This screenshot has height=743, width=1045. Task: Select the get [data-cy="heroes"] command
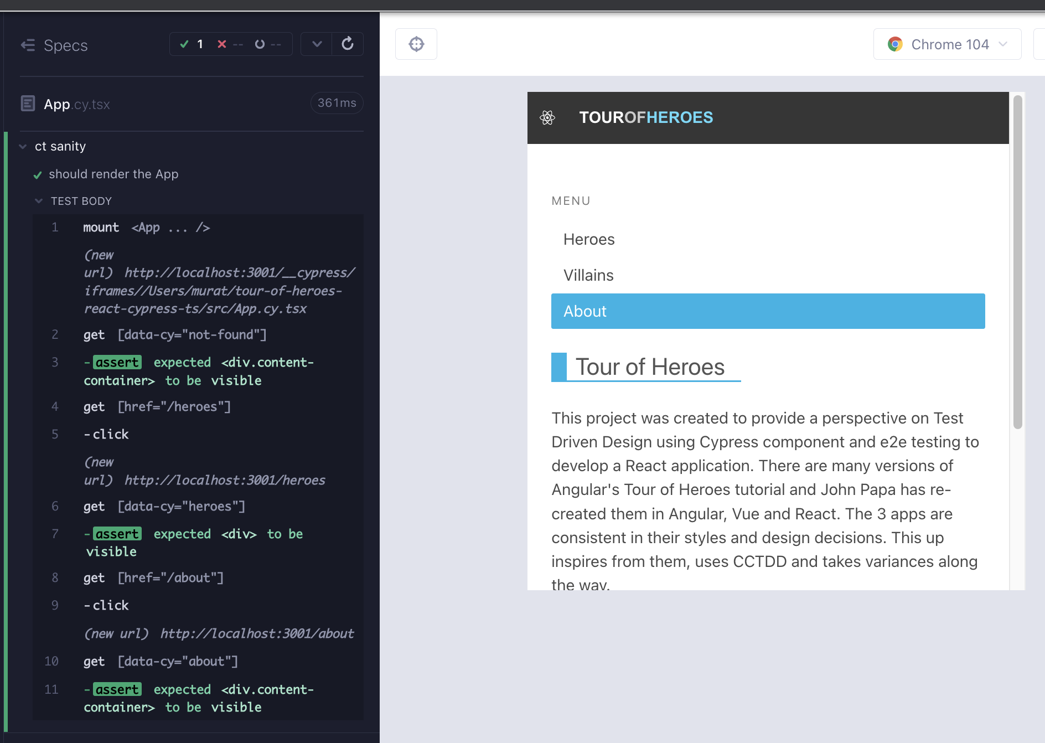(198, 506)
